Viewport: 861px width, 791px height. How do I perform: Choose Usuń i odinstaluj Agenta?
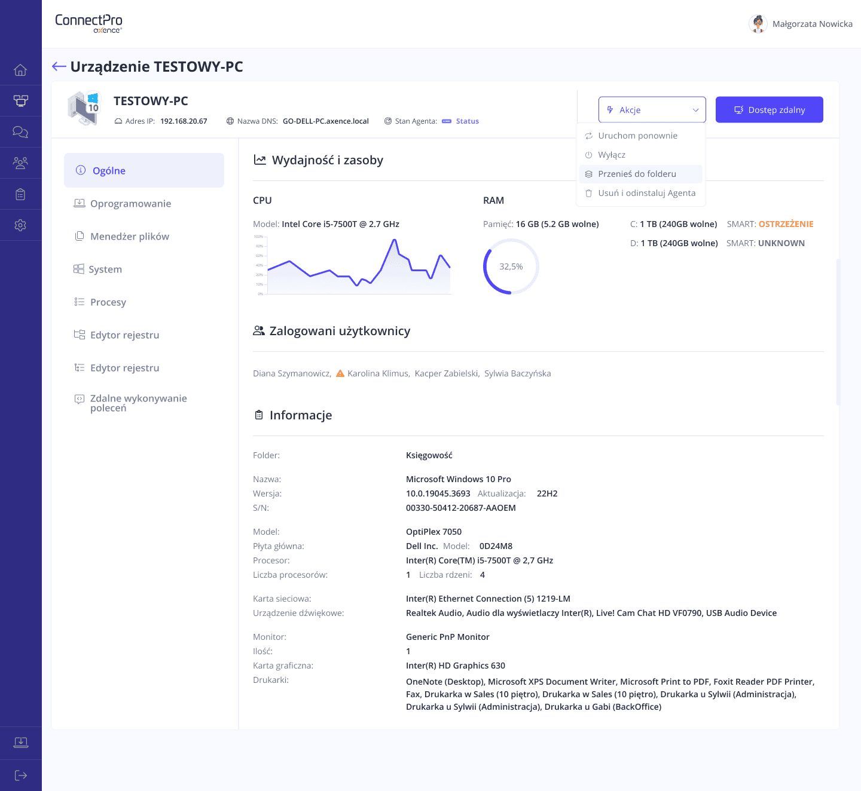click(x=640, y=193)
